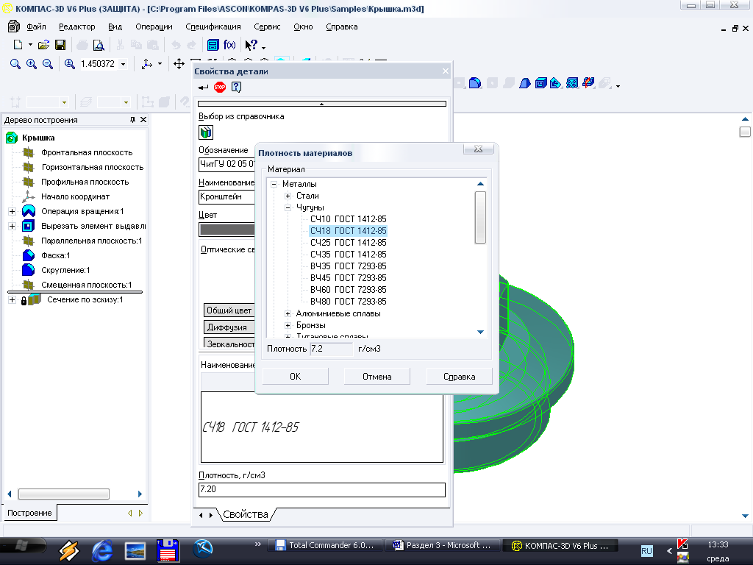Expand the Стали node

[x=288, y=196]
